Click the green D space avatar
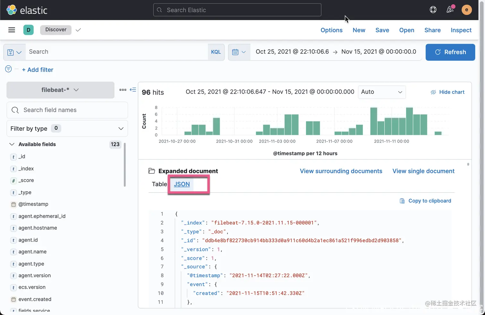 pos(29,30)
